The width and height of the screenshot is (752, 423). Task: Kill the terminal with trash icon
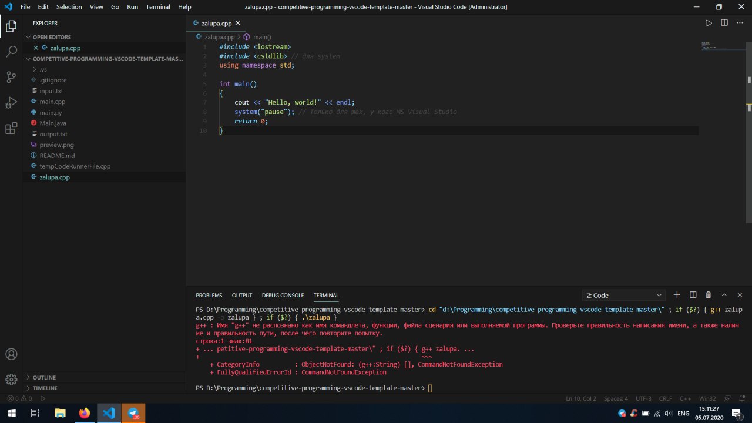point(708,295)
